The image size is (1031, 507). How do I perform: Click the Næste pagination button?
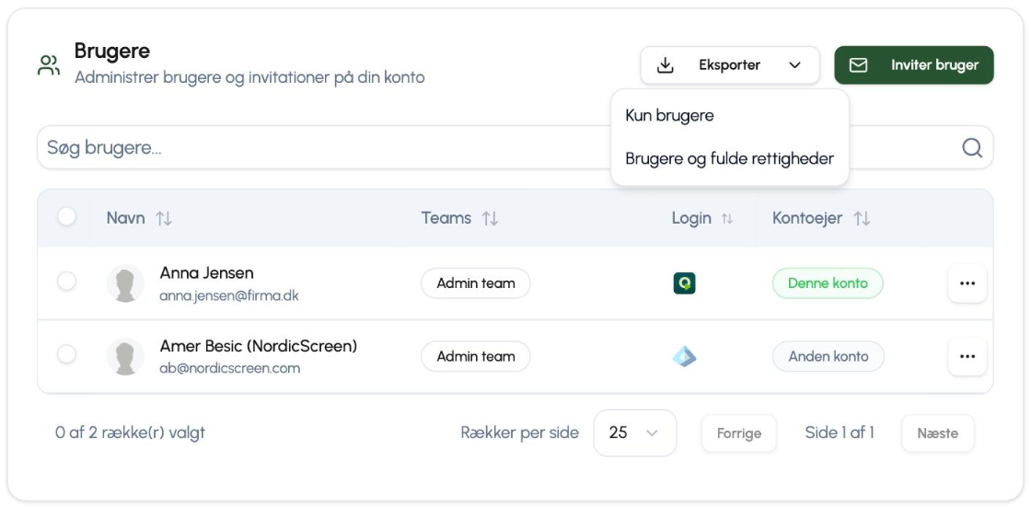pos(938,433)
